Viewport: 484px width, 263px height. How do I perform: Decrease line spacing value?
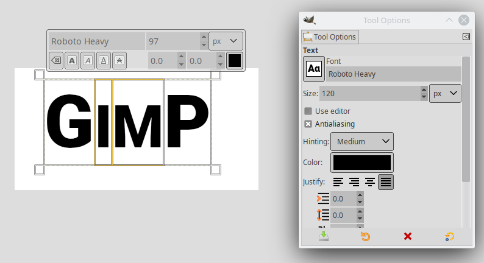pyautogui.click(x=360, y=219)
